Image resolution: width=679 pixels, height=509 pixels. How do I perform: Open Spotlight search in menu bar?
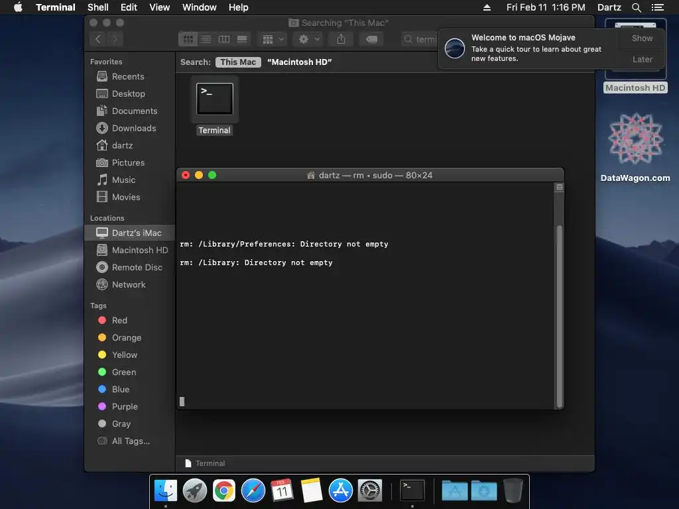coord(636,7)
